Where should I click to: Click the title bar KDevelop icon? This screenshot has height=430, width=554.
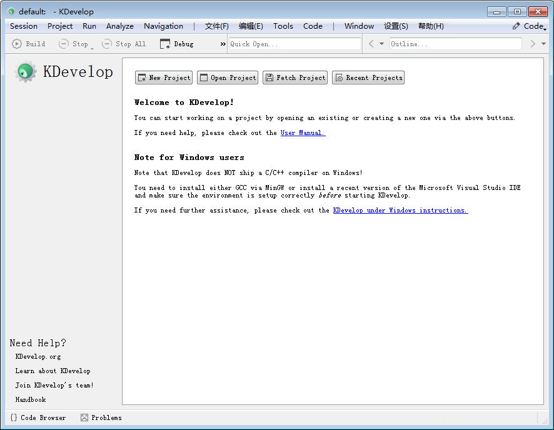pos(11,11)
